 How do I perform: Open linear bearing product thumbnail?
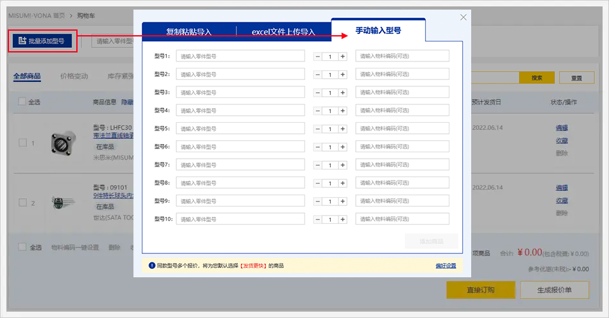tap(64, 141)
